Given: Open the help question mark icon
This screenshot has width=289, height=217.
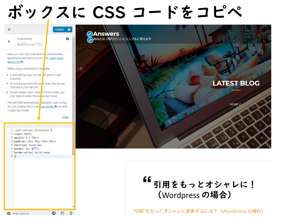Looking at the screenshot, I should (67, 39).
